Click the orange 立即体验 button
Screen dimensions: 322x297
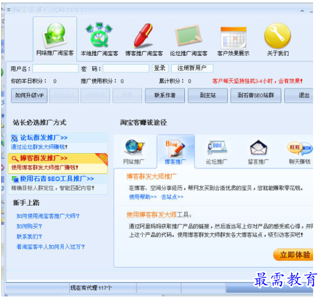(294, 255)
